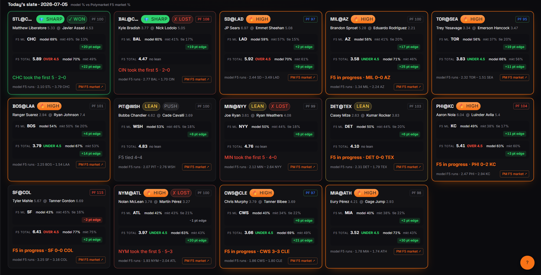Click the LEAN badge on PIT@WSH card

[151, 106]
